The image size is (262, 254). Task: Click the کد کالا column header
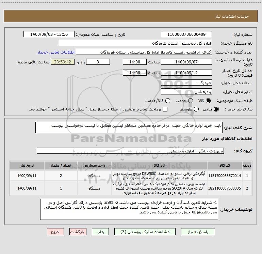(225, 166)
